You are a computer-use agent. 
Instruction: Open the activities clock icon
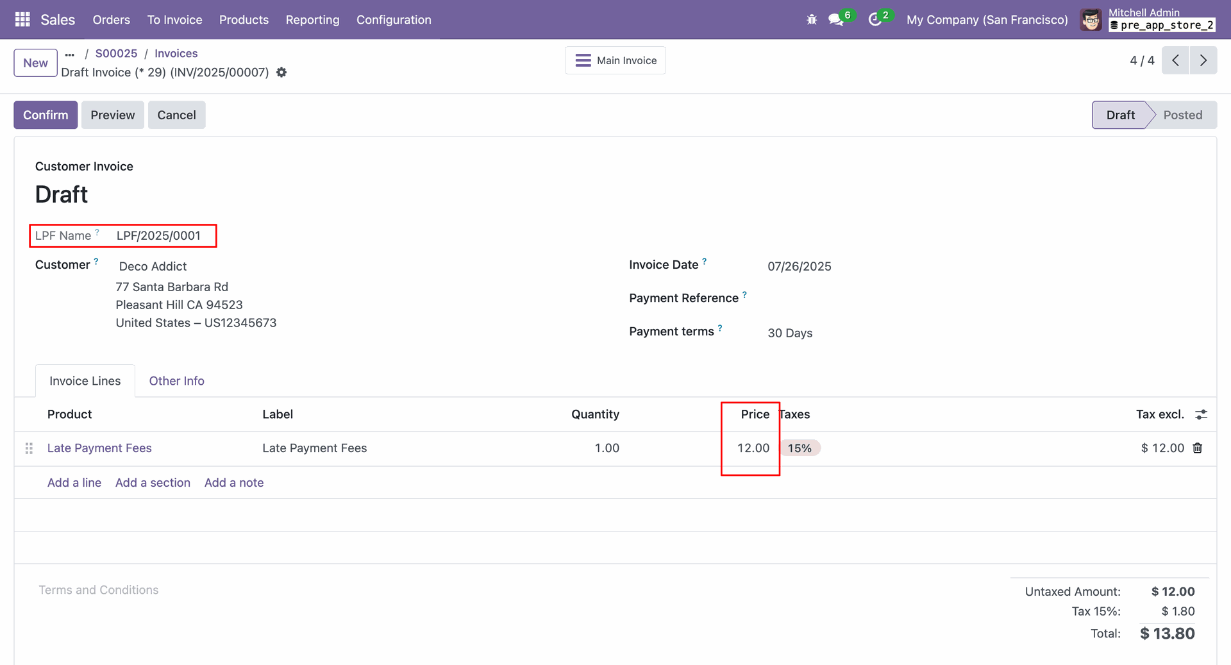[875, 20]
